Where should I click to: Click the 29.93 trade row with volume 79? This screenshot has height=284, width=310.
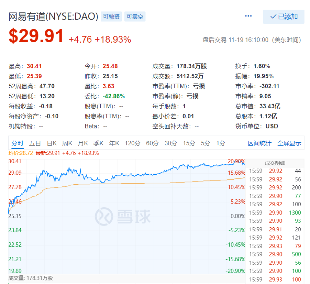(275, 246)
